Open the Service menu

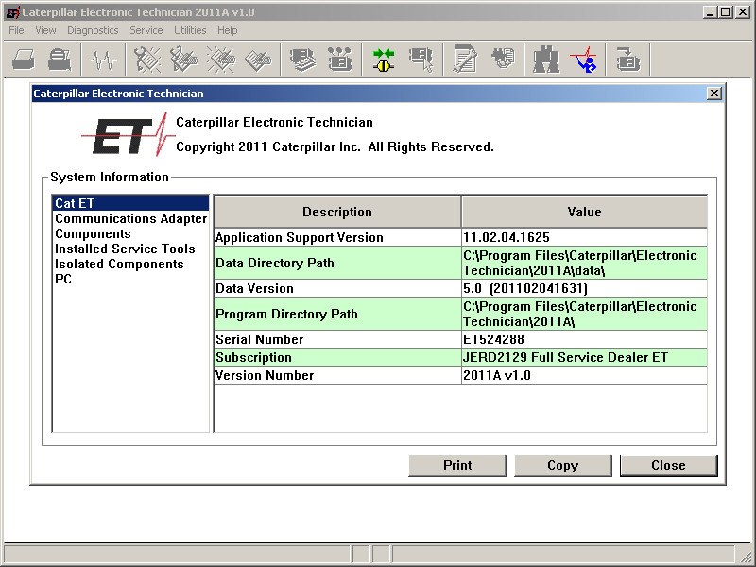point(146,30)
